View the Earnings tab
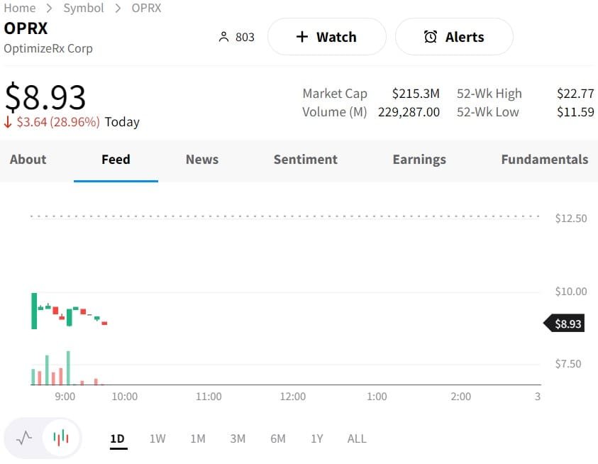Viewport: 598px width, 464px height. pos(419,160)
